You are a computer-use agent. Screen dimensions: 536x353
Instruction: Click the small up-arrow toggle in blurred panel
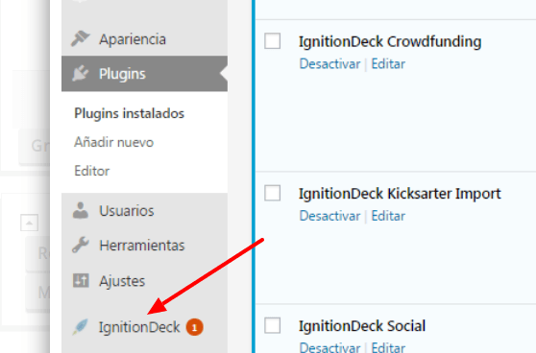[x=29, y=223]
